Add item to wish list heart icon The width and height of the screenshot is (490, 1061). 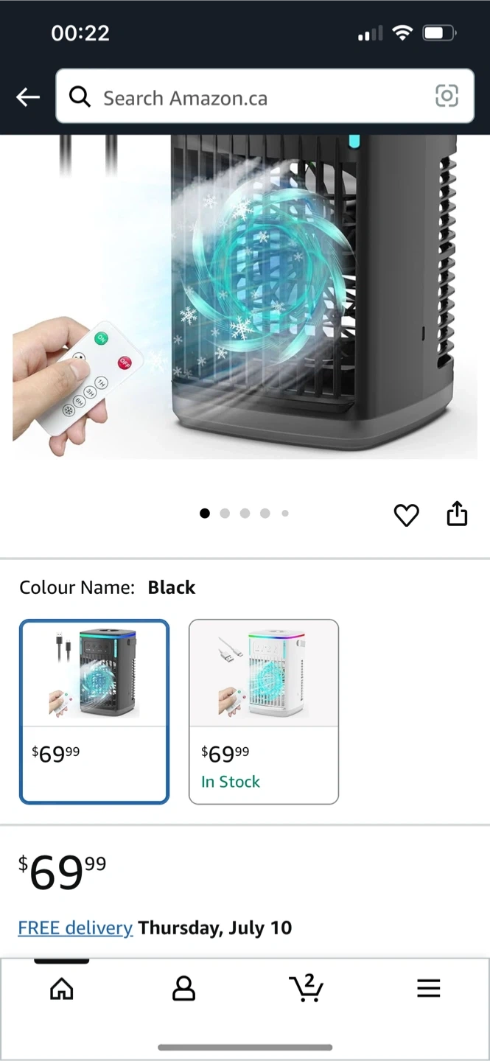pyautogui.click(x=406, y=514)
